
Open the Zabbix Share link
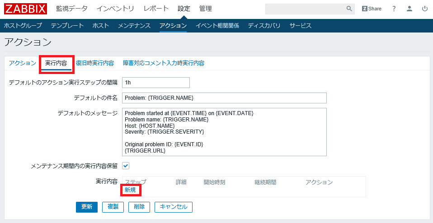tap(372, 9)
